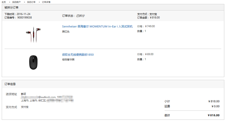Click the 暗夜奢华黑 color label
225x121 pixels.
click(68, 60)
